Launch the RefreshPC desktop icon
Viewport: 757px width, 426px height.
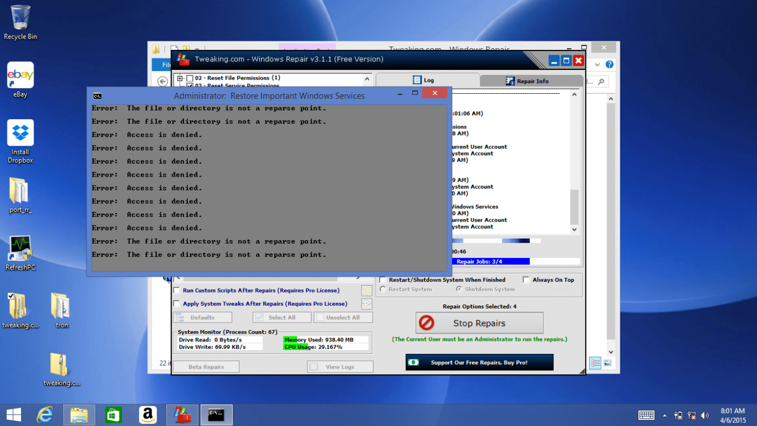point(20,253)
